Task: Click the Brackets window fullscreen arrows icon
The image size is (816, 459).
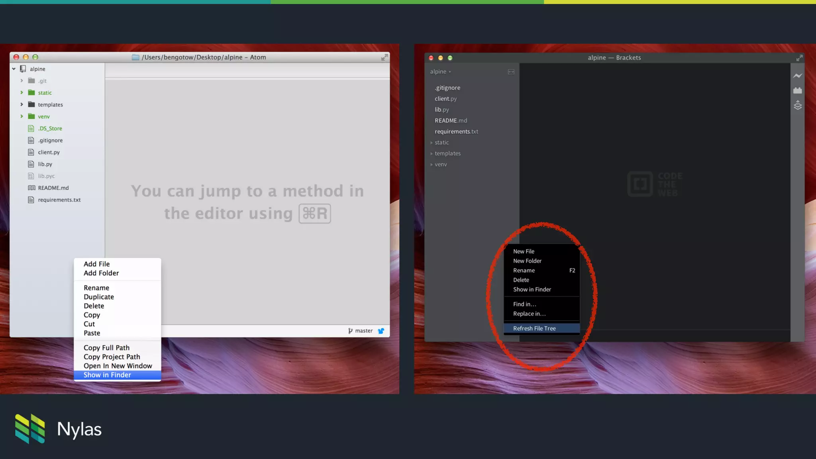Action: [x=799, y=58]
